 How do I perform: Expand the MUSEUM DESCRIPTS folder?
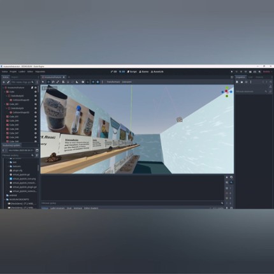coord(5,199)
